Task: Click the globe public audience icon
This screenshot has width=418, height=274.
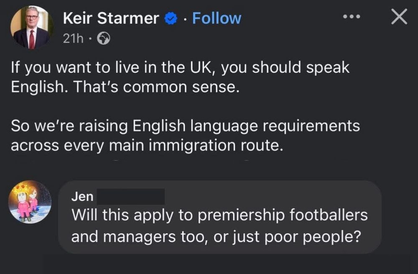Action: coord(103,39)
